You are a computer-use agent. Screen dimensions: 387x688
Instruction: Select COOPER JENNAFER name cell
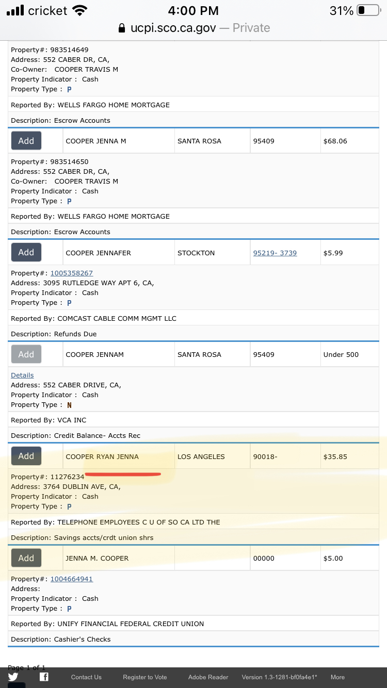tap(119, 253)
